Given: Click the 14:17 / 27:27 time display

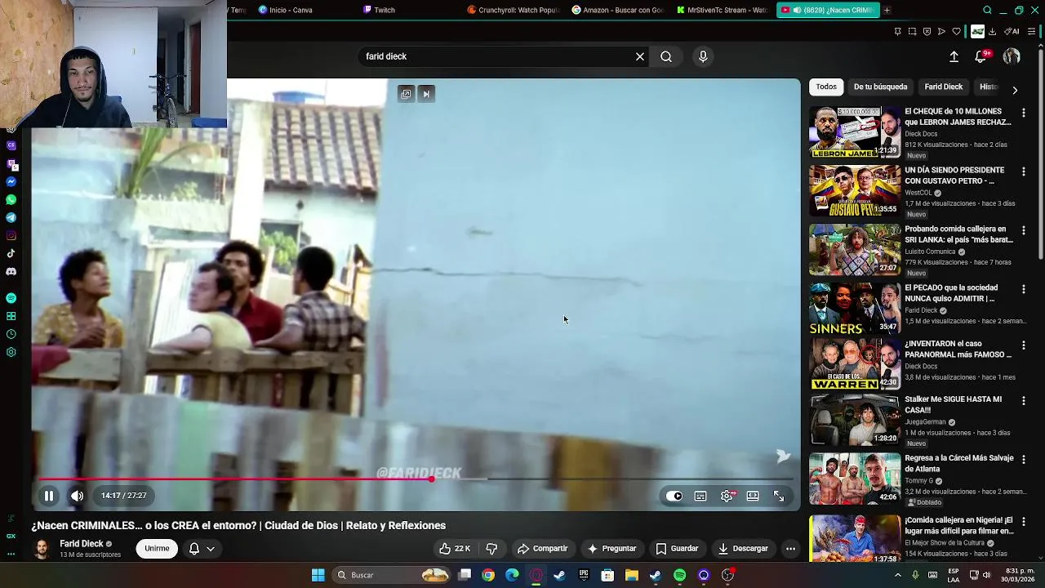Looking at the screenshot, I should point(124,496).
